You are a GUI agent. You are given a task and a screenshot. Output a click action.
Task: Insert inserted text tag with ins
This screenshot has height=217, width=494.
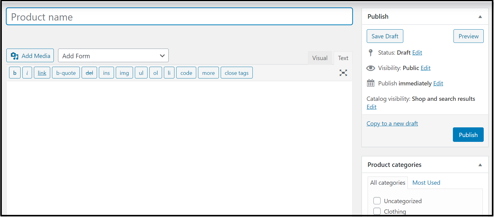(x=106, y=73)
